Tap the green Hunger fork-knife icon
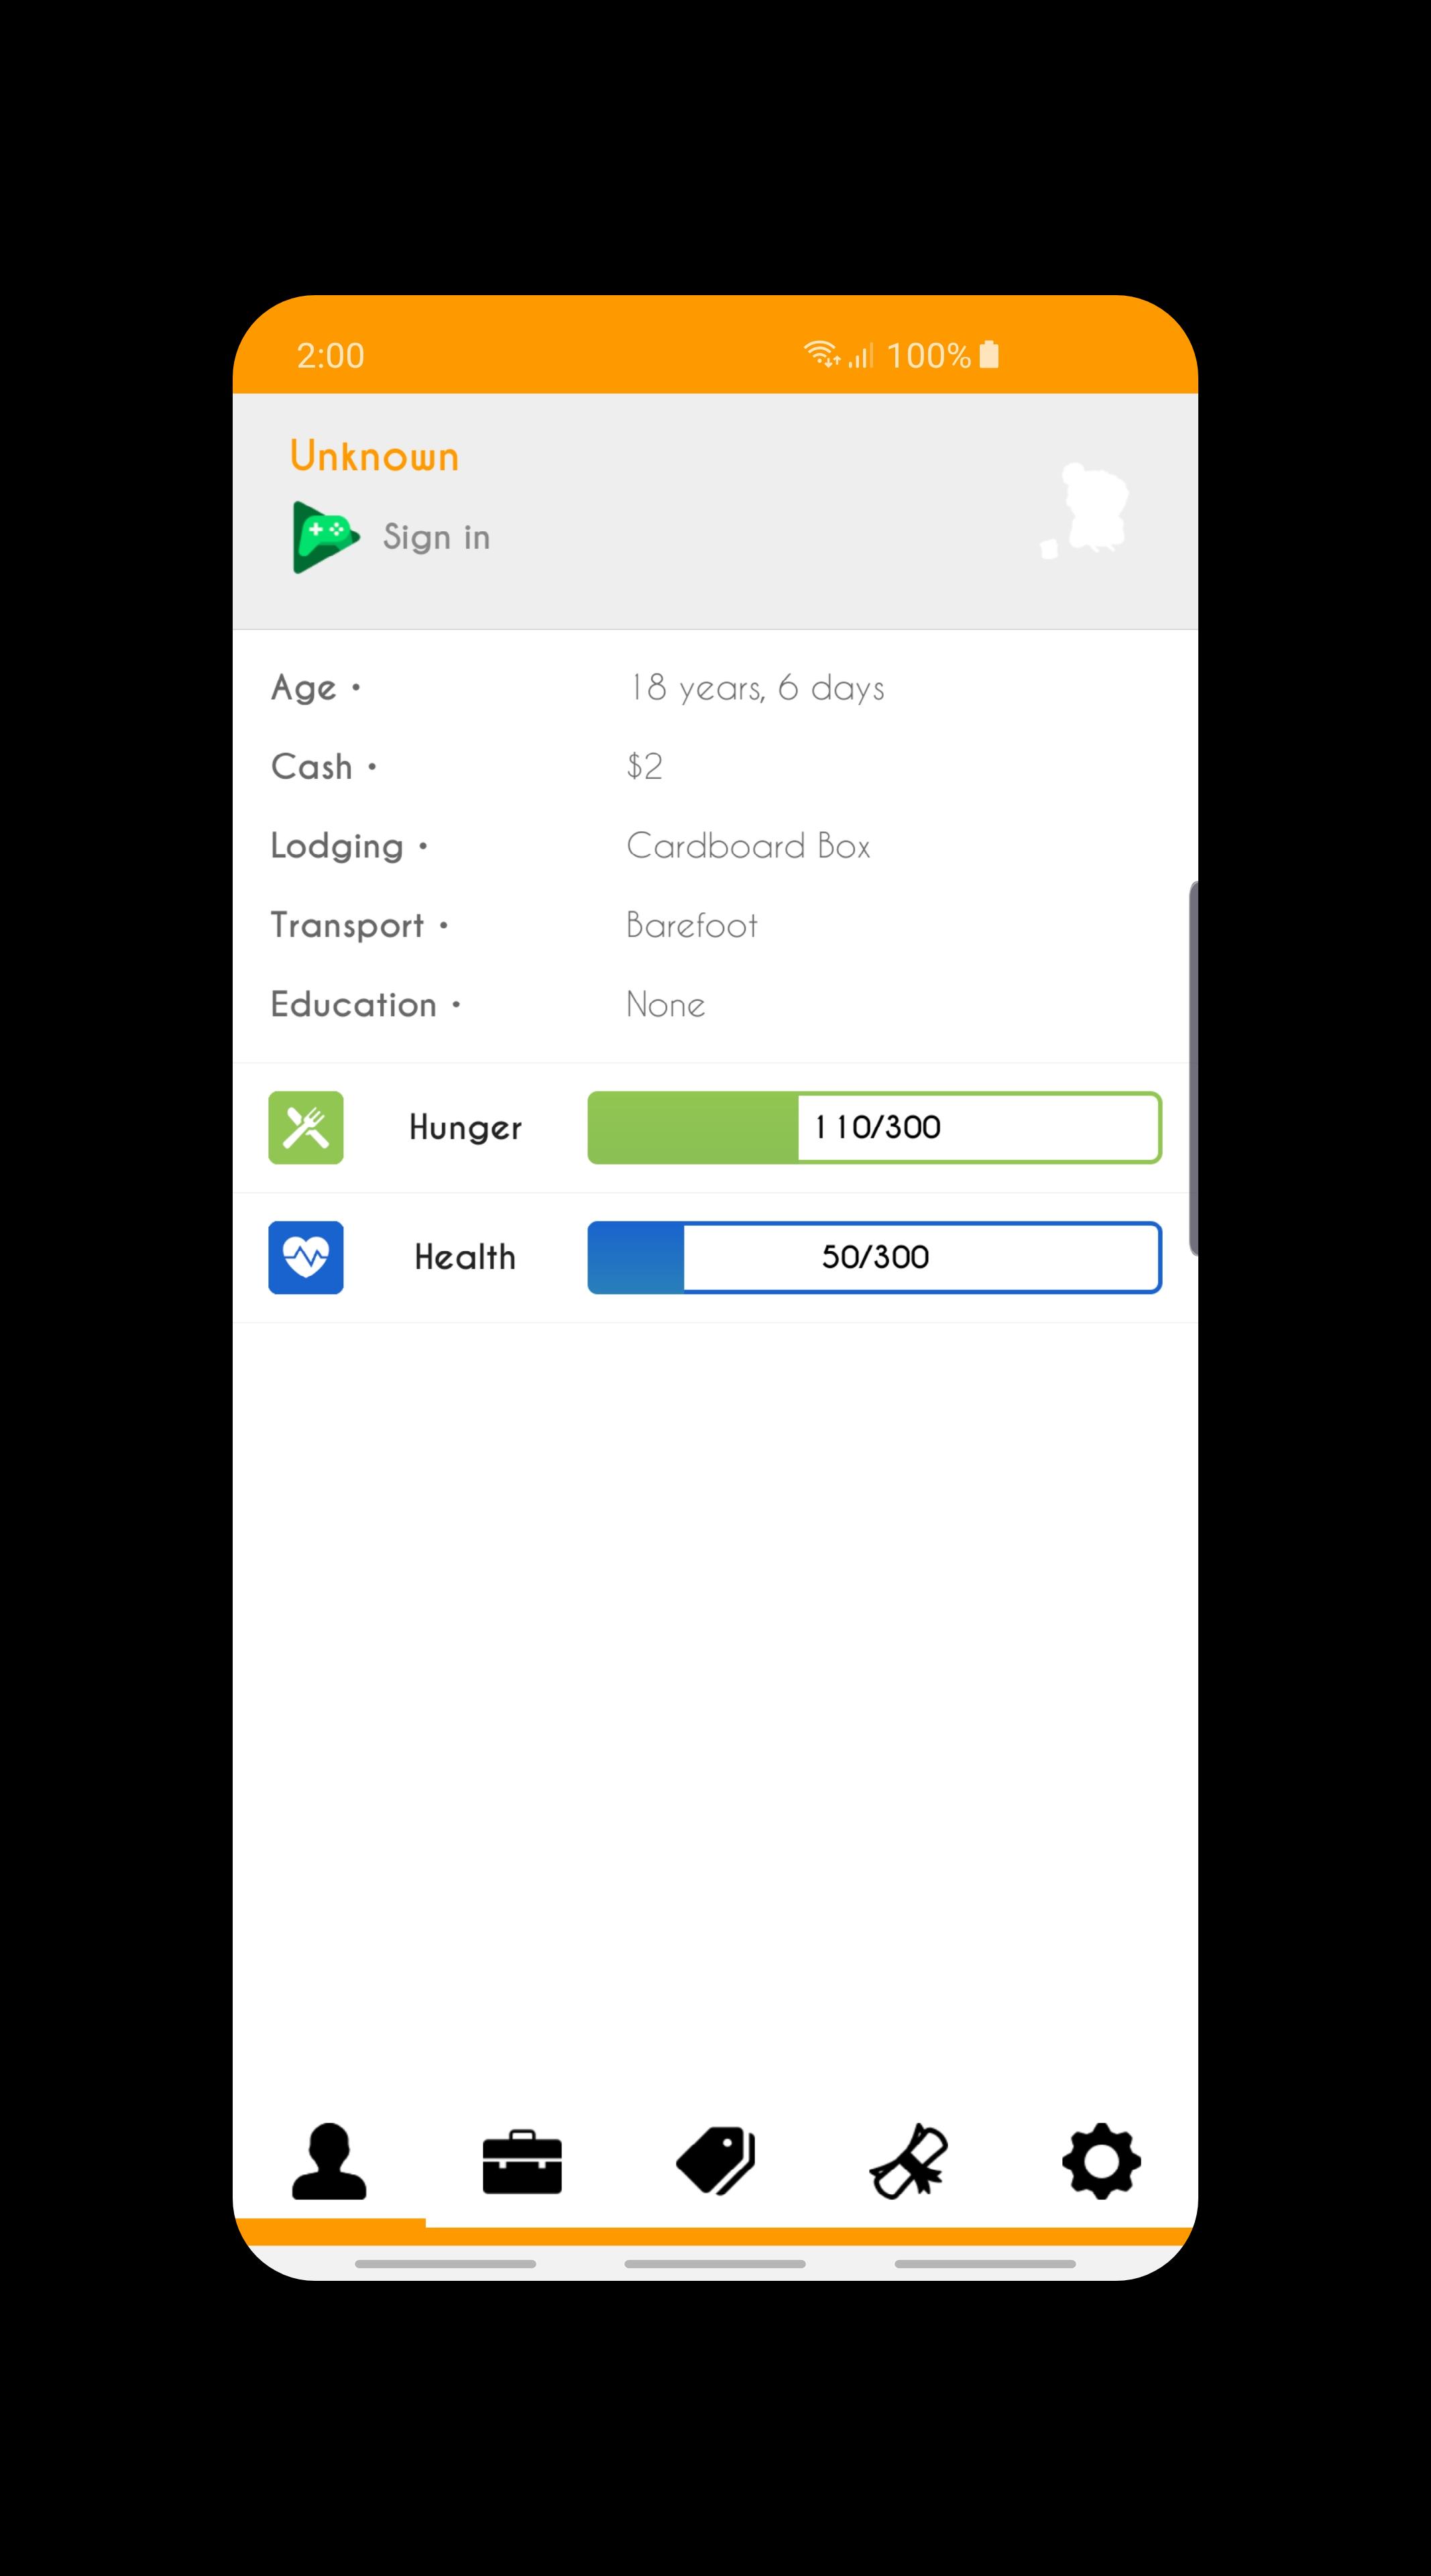 coord(306,1127)
